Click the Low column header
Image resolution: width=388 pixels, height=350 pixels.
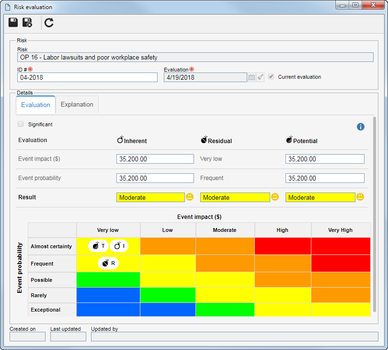coord(168,230)
